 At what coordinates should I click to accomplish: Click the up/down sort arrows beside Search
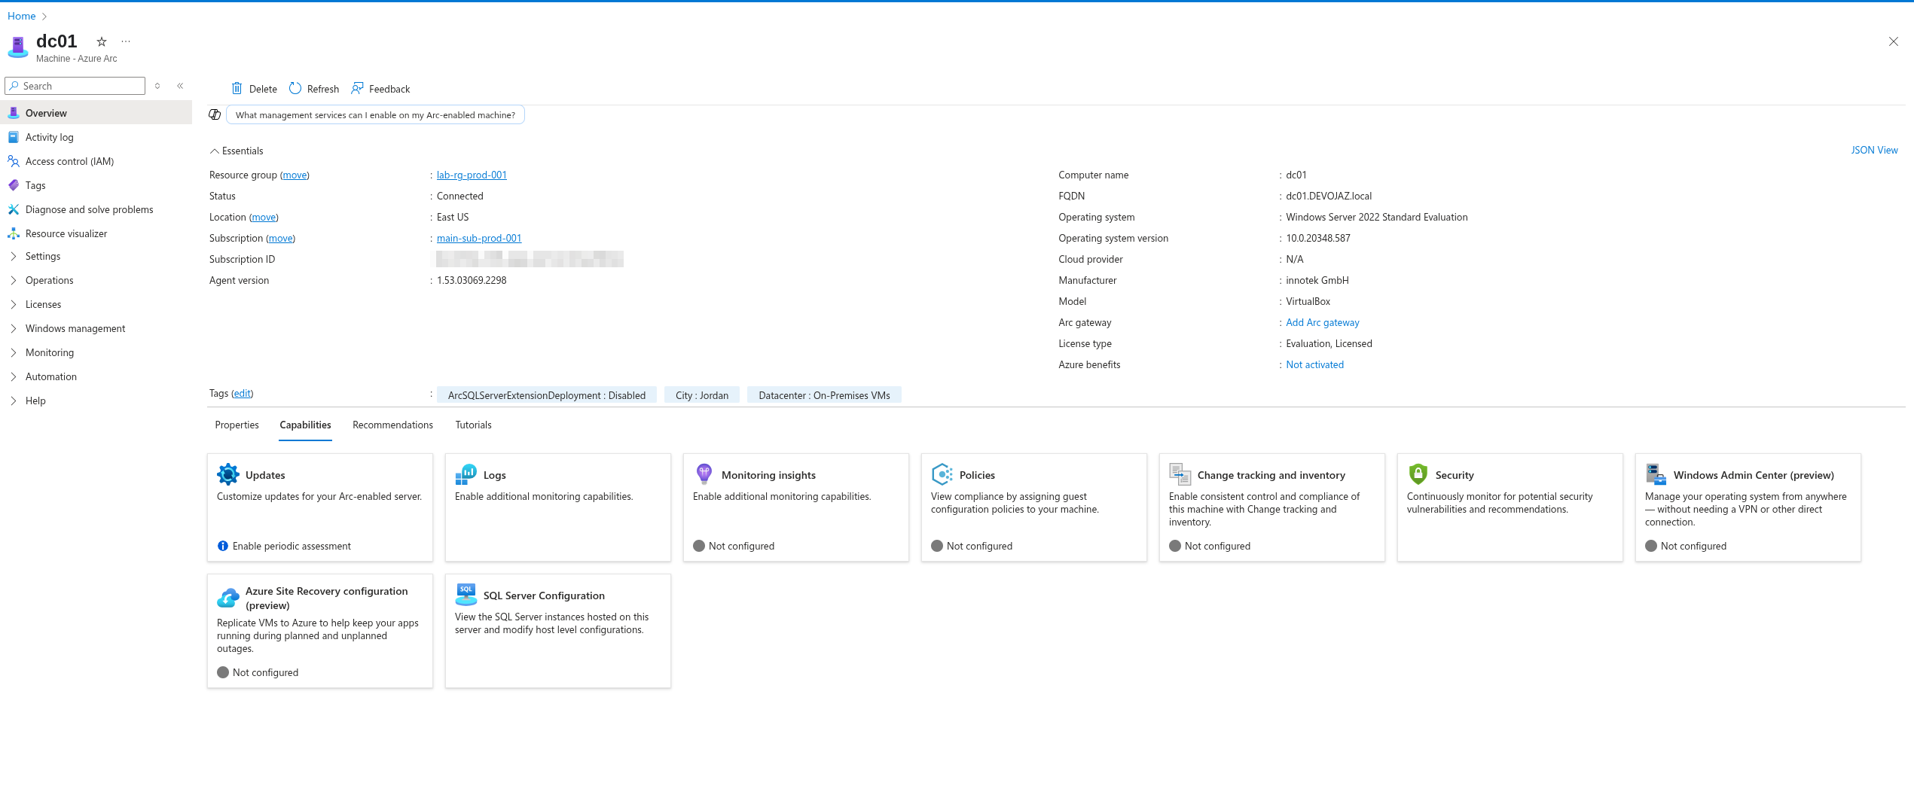point(157,86)
